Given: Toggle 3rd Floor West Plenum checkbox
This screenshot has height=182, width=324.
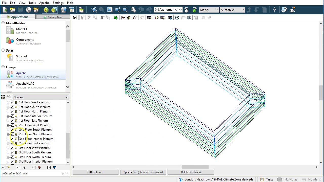Looking at the screenshot, I should pyautogui.click(x=12, y=148).
